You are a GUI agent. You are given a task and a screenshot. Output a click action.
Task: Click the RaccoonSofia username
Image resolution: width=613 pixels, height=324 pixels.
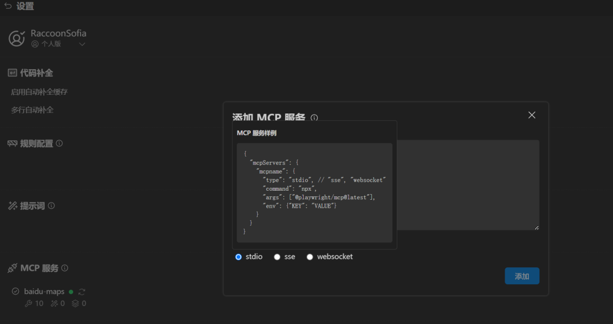click(x=58, y=33)
